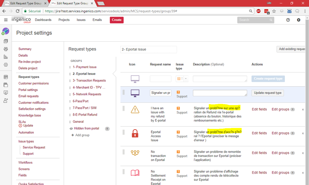
Task: Click the Search field in navbar
Action: pos(255,20)
